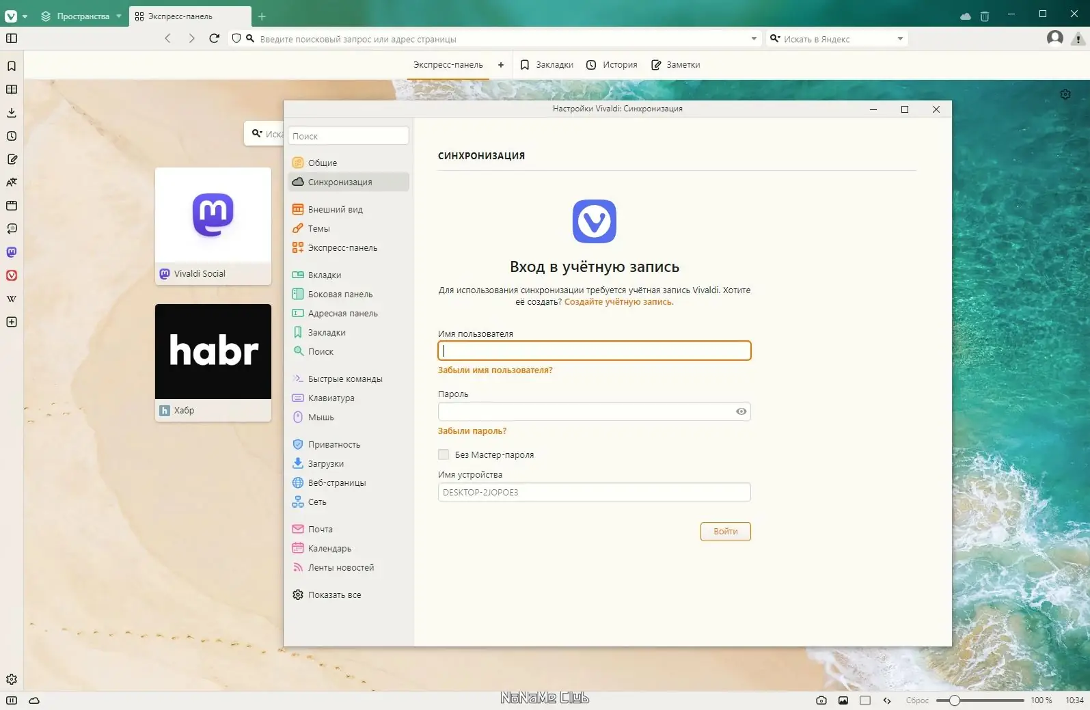The image size is (1090, 710).
Task: Toggle the panel button in the status bar
Action: click(12, 700)
